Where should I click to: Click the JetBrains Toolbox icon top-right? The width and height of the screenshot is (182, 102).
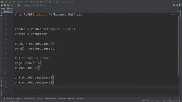click(x=180, y=5)
